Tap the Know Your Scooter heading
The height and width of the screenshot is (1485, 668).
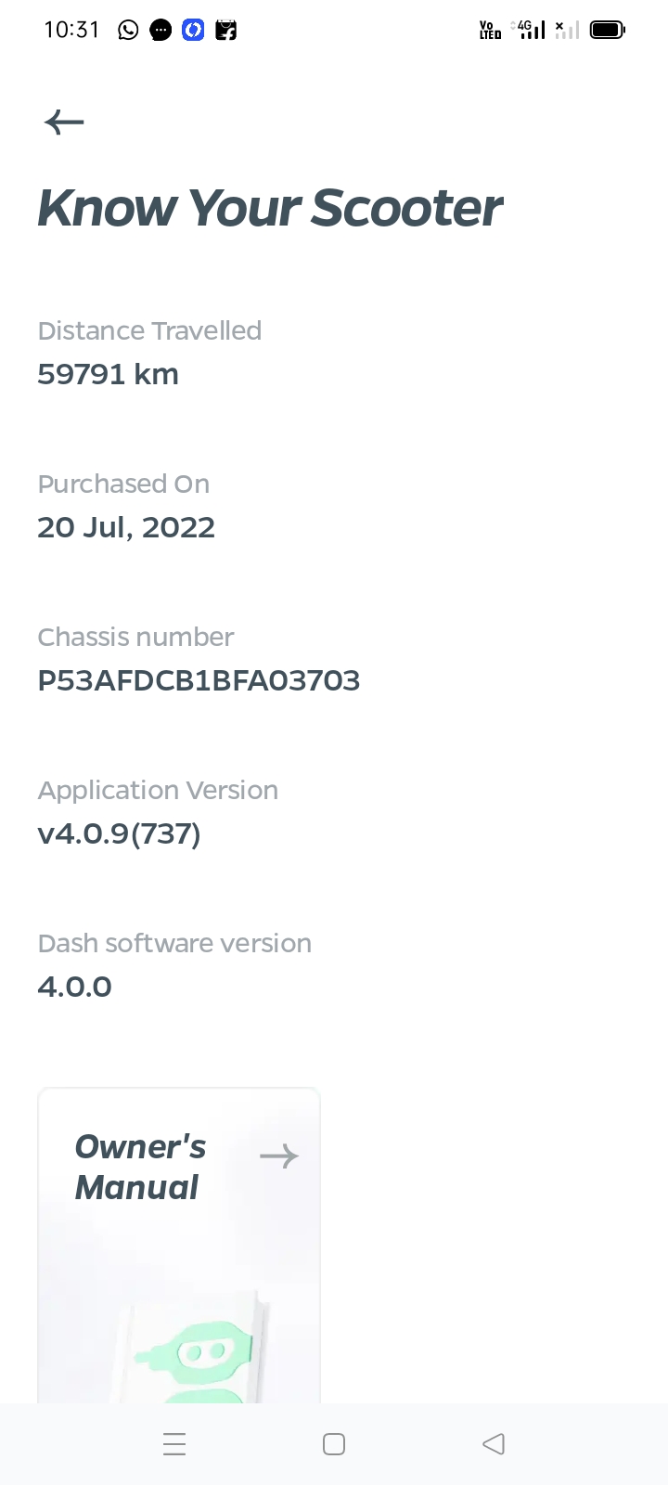(269, 207)
